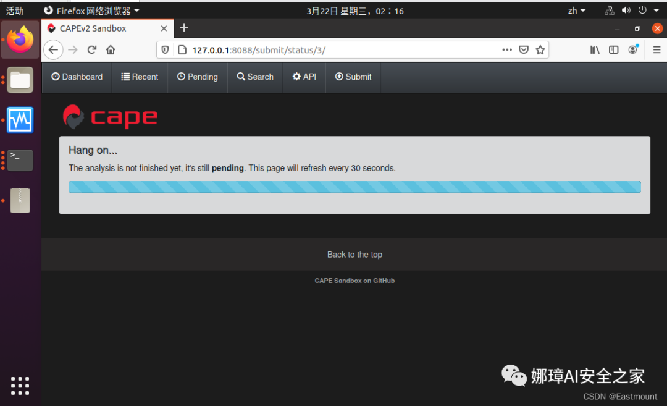The height and width of the screenshot is (406, 667).
Task: Open the Pending nav item
Action: (x=198, y=77)
